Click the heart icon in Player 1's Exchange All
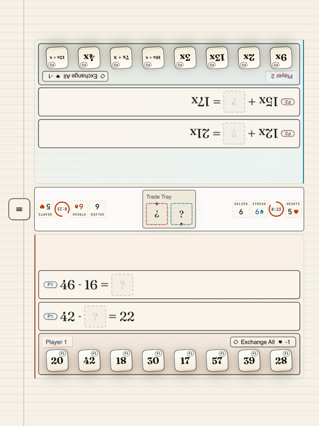 point(280,342)
